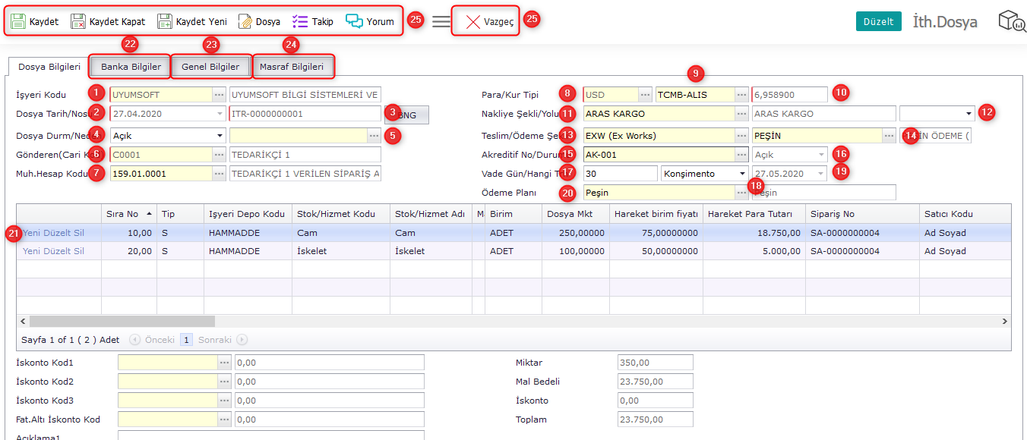1027x440 pixels.
Task: Click the Kaydet save icon
Action: click(x=18, y=22)
